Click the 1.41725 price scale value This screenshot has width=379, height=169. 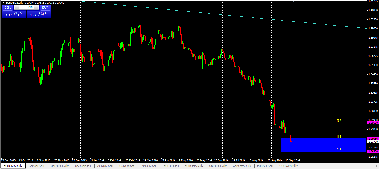pyautogui.click(x=373, y=1)
